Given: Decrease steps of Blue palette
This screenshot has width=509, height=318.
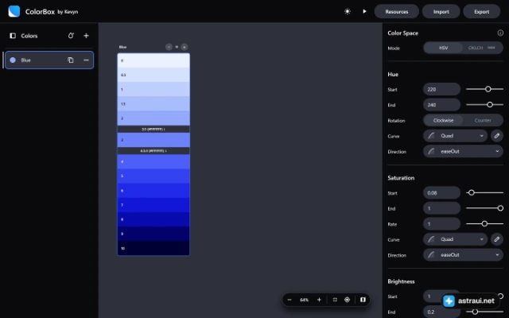Looking at the screenshot, I should 169,47.
